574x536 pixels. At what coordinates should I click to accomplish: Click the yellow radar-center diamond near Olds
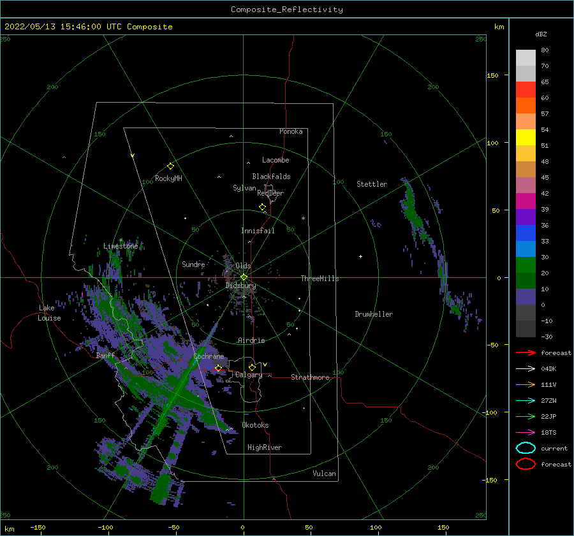click(x=244, y=277)
